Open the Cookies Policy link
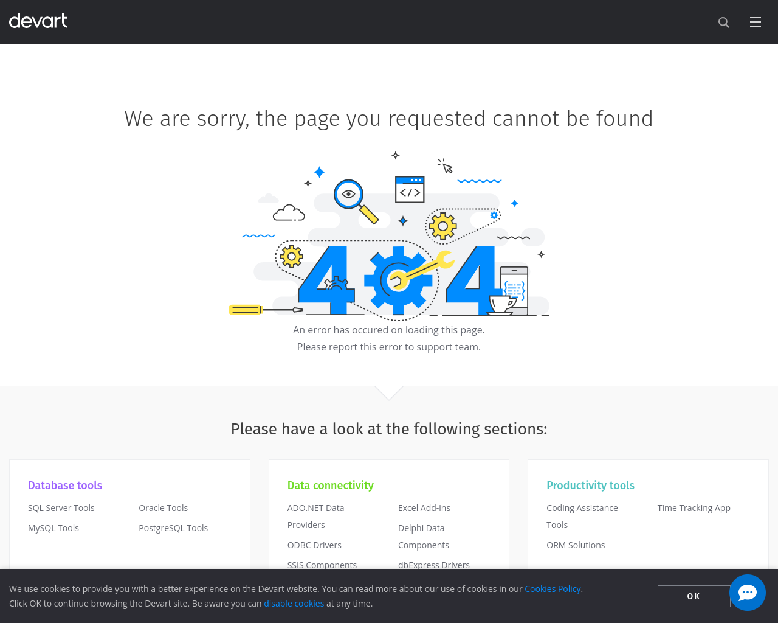The image size is (778, 623). pos(553,589)
